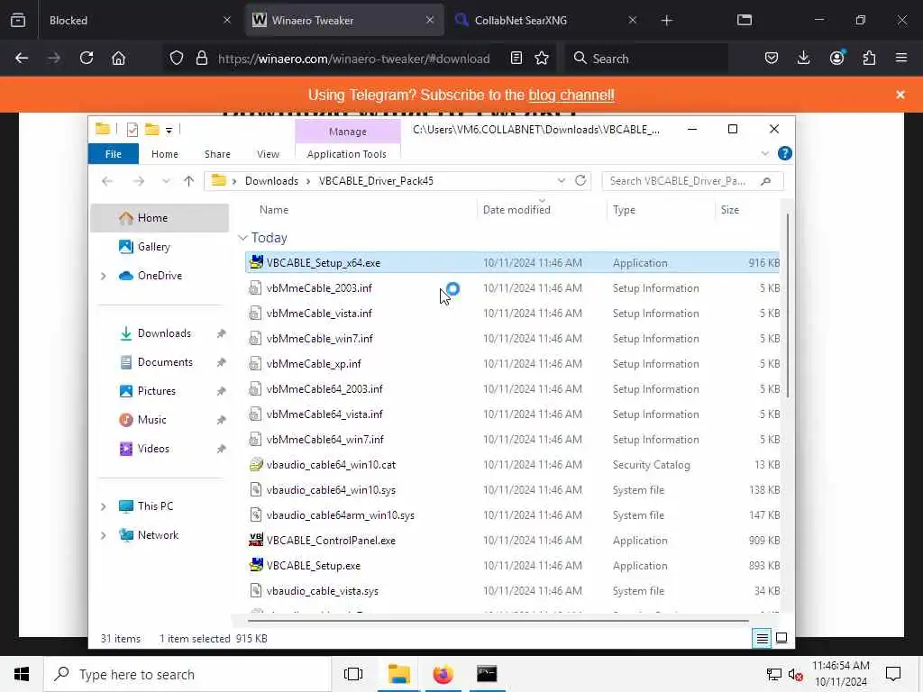Reload the Winaero page in Firefox
Image resolution: width=923 pixels, height=692 pixels.
(x=87, y=59)
